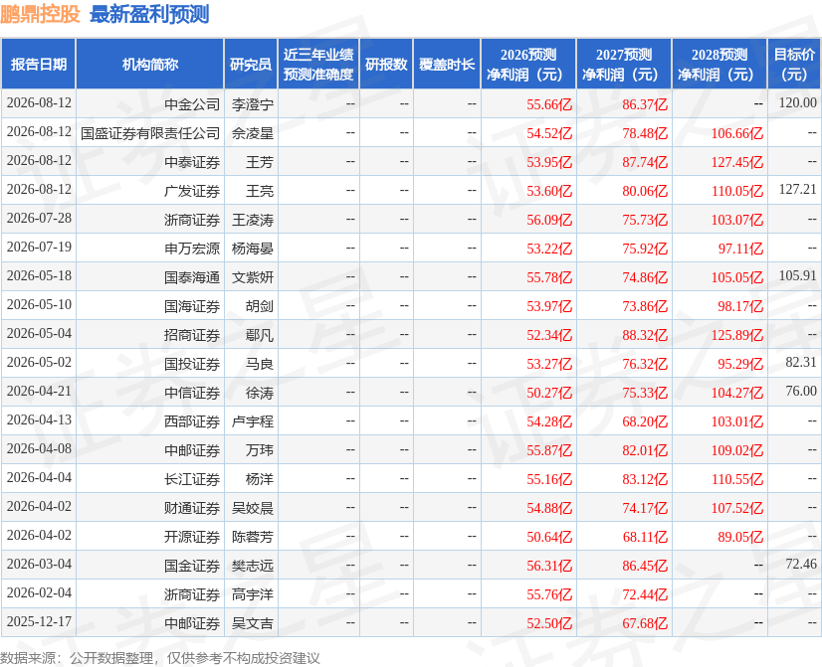Screen dimensions: 822x667
Task: Click researcher name 万玮
Action: [x=260, y=449]
